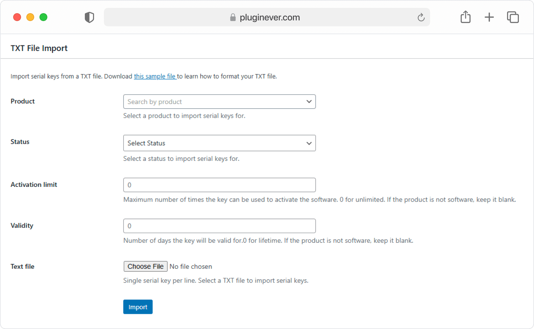This screenshot has height=329, width=534.
Task: Click the privacy shield icon
Action: [x=89, y=17]
